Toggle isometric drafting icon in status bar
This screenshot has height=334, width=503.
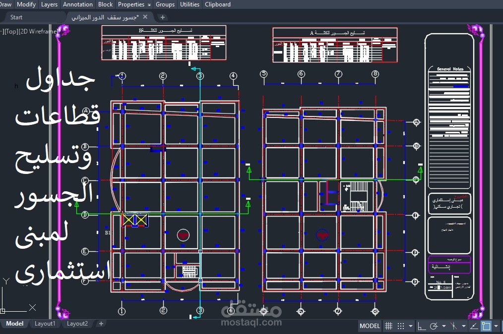453,326
